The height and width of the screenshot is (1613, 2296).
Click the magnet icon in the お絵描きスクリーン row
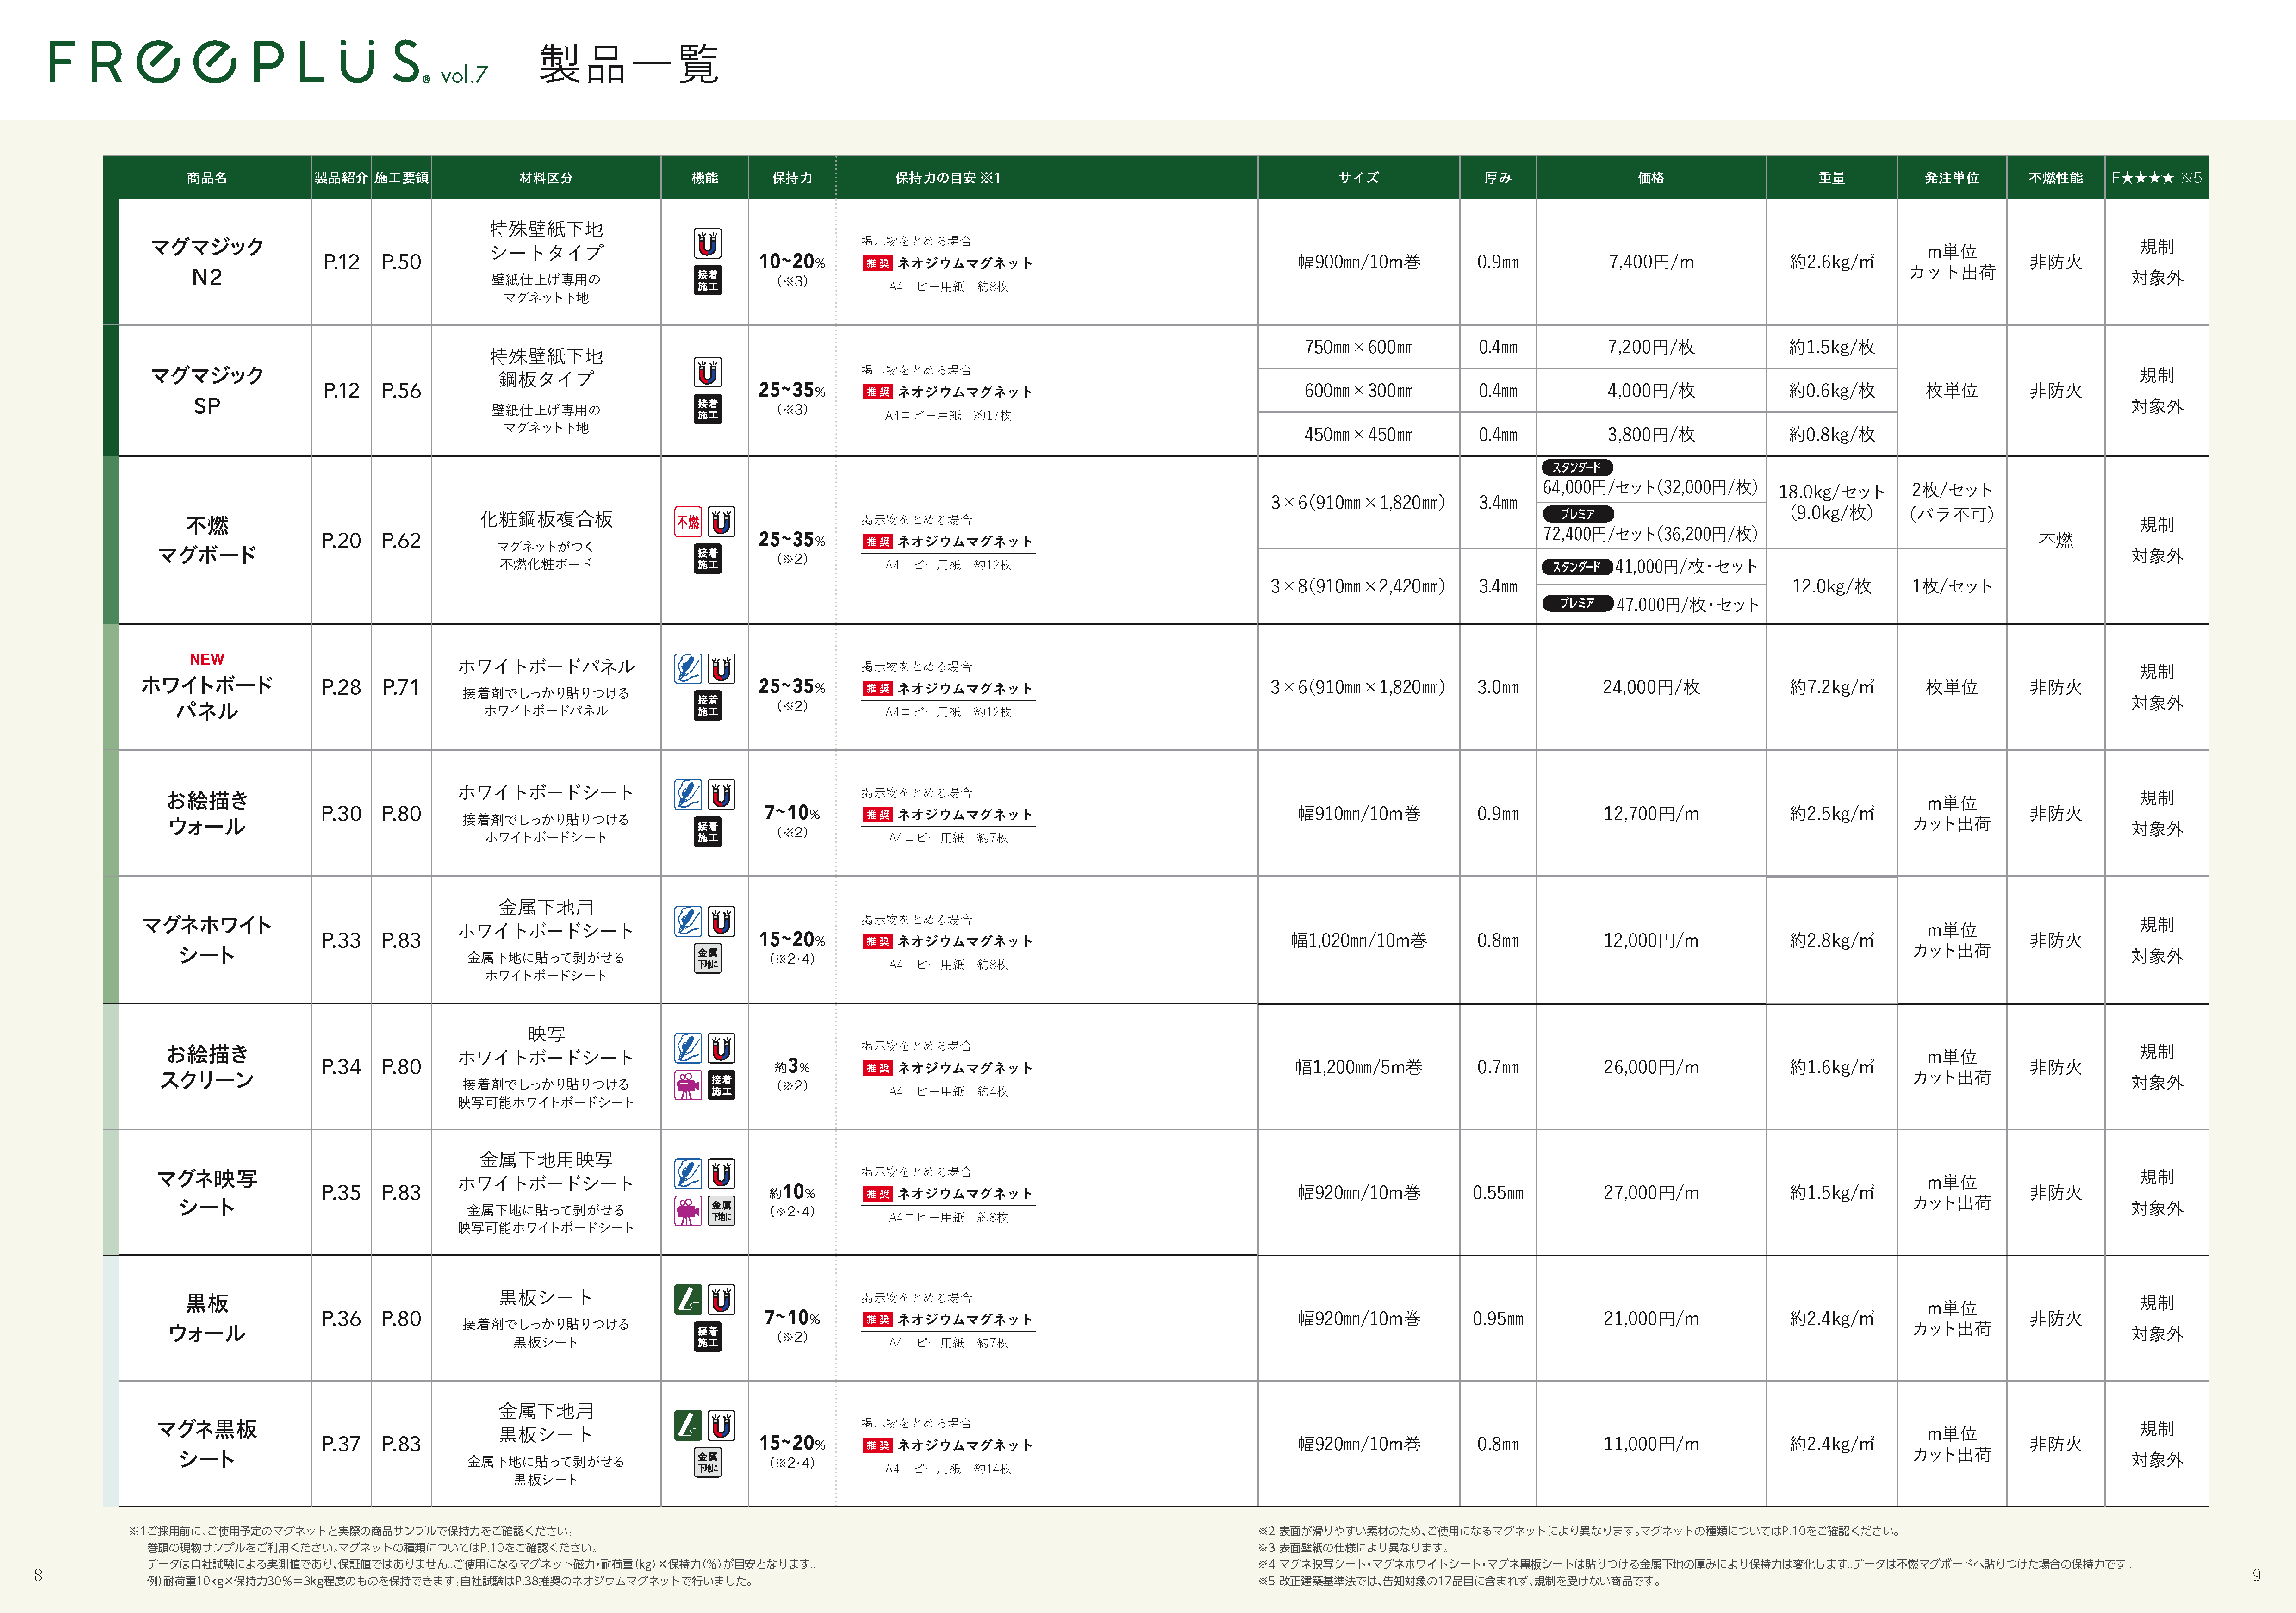(721, 1048)
